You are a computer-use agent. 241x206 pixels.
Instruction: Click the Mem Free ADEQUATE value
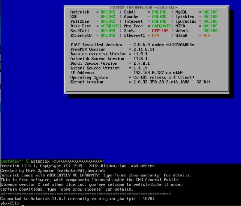[x=161, y=26]
